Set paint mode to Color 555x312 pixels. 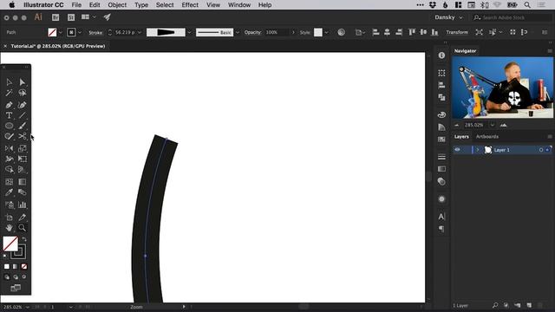click(x=7, y=266)
